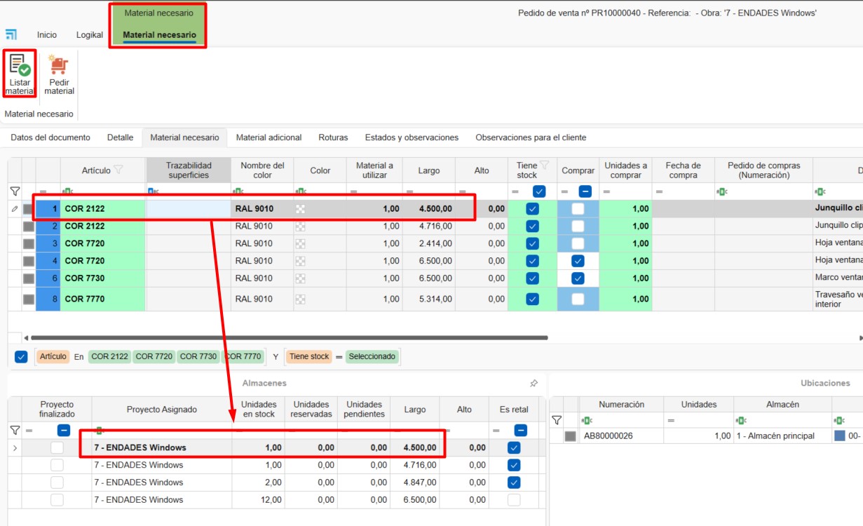Viewport: 863px width, 526px height.
Task: Click the pencil edit icon on row 1
Action: 15,209
